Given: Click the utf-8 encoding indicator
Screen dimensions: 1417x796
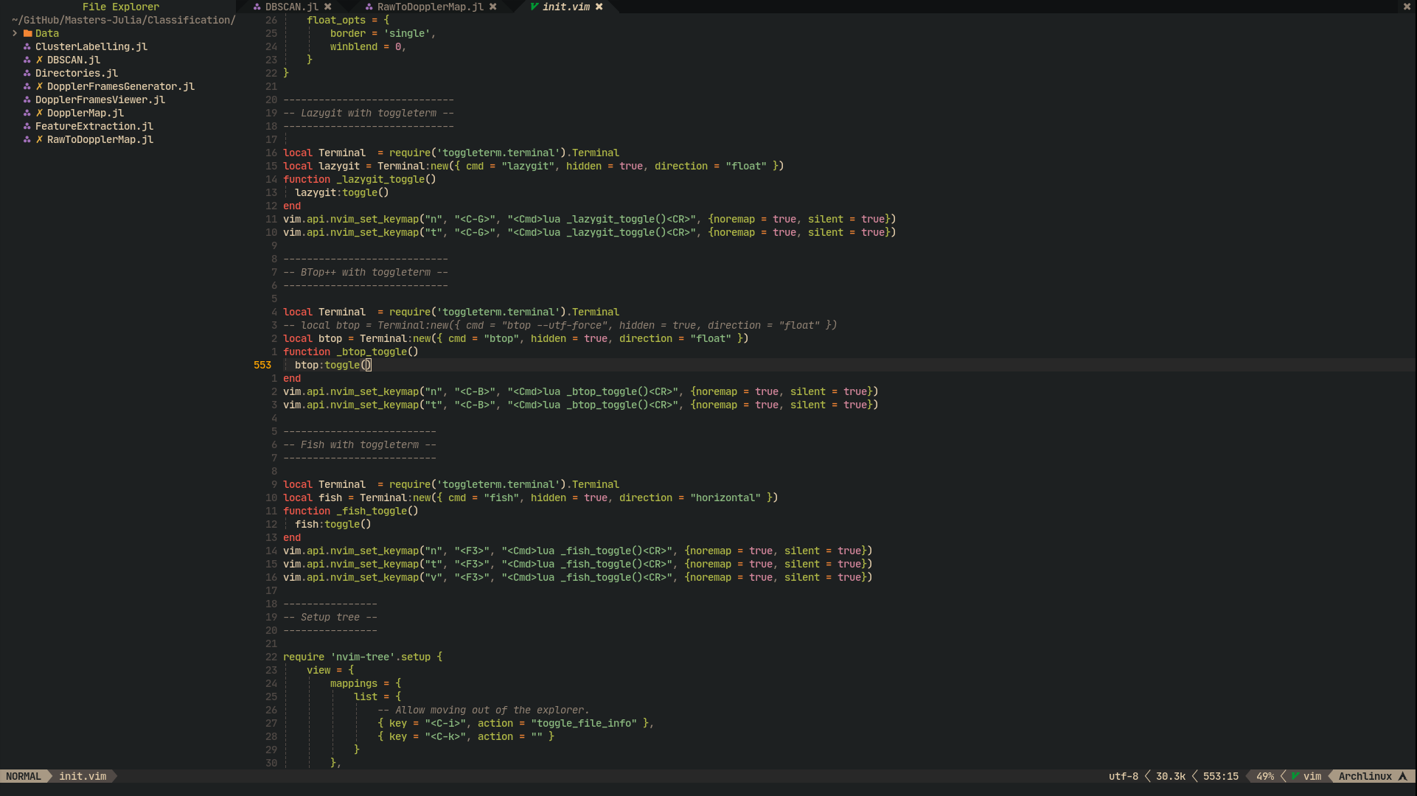Looking at the screenshot, I should 1124,776.
